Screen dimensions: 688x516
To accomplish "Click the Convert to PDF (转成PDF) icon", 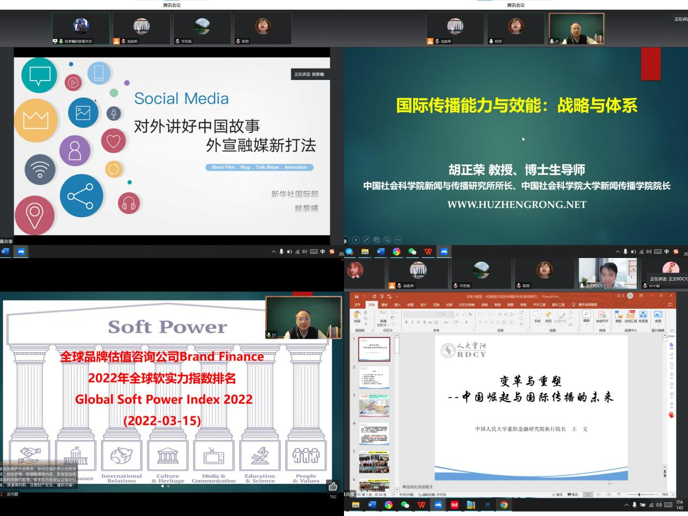I will pyautogui.click(x=602, y=315).
